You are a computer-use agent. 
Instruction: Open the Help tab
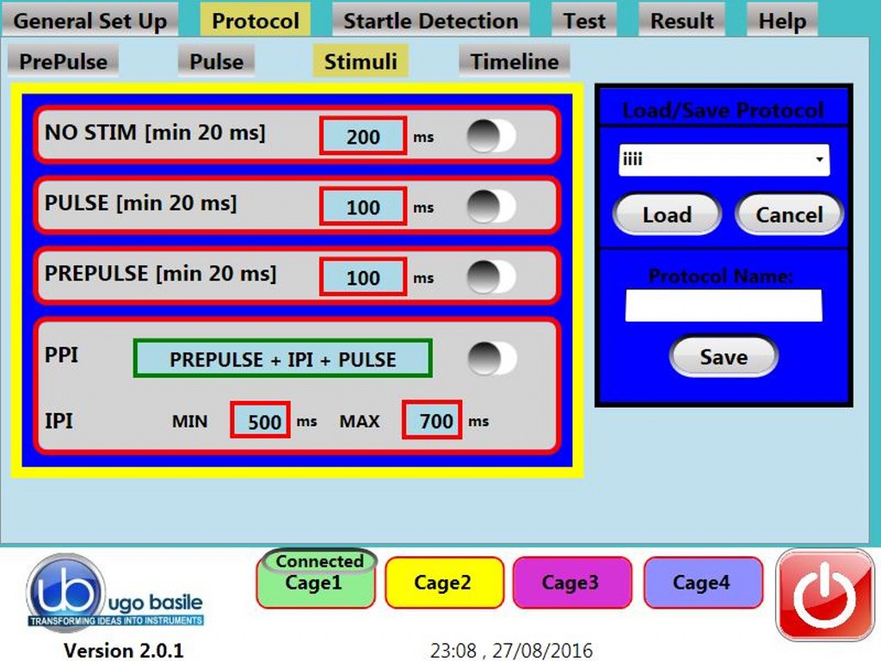pos(782,21)
